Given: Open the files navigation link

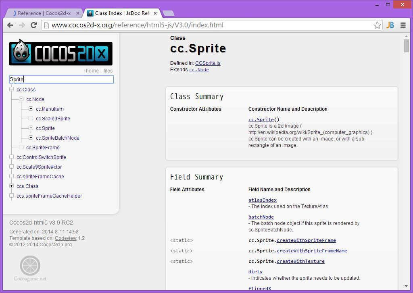Looking at the screenshot, I should 108,71.
